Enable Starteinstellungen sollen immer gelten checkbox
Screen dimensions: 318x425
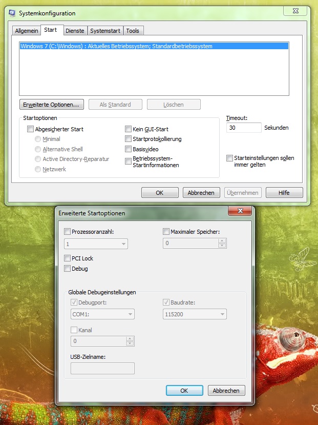click(229, 158)
